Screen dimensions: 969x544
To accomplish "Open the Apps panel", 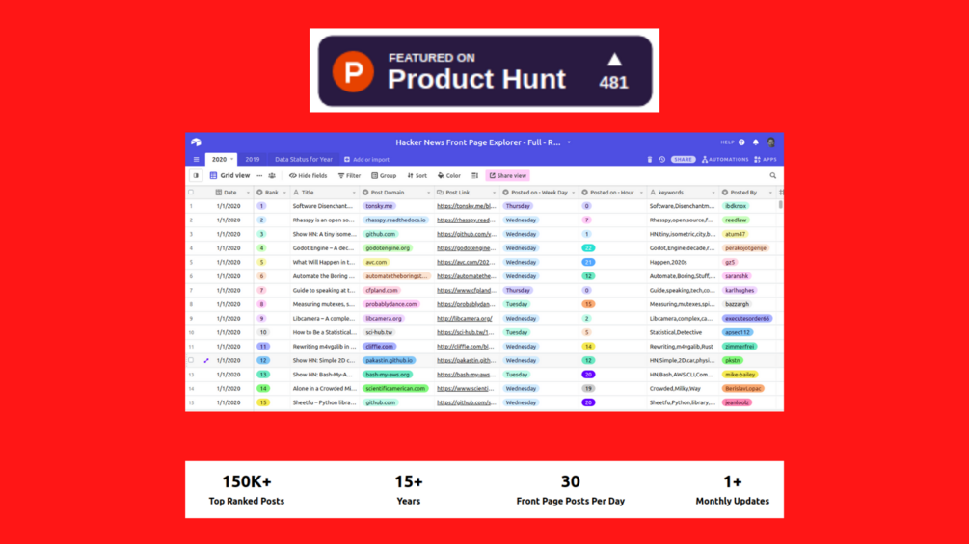I will point(765,159).
